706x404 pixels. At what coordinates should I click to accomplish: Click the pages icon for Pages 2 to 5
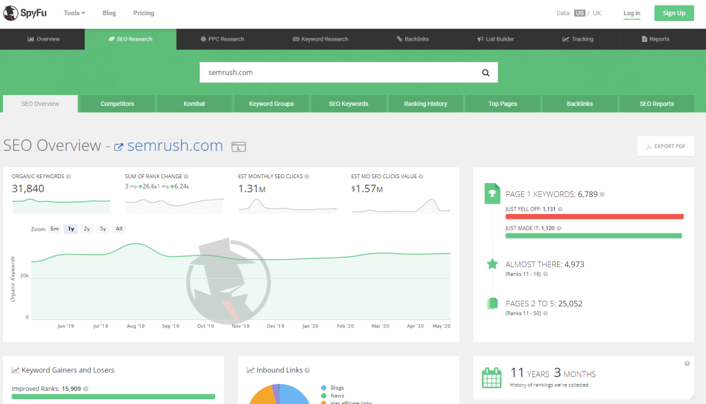click(x=492, y=304)
